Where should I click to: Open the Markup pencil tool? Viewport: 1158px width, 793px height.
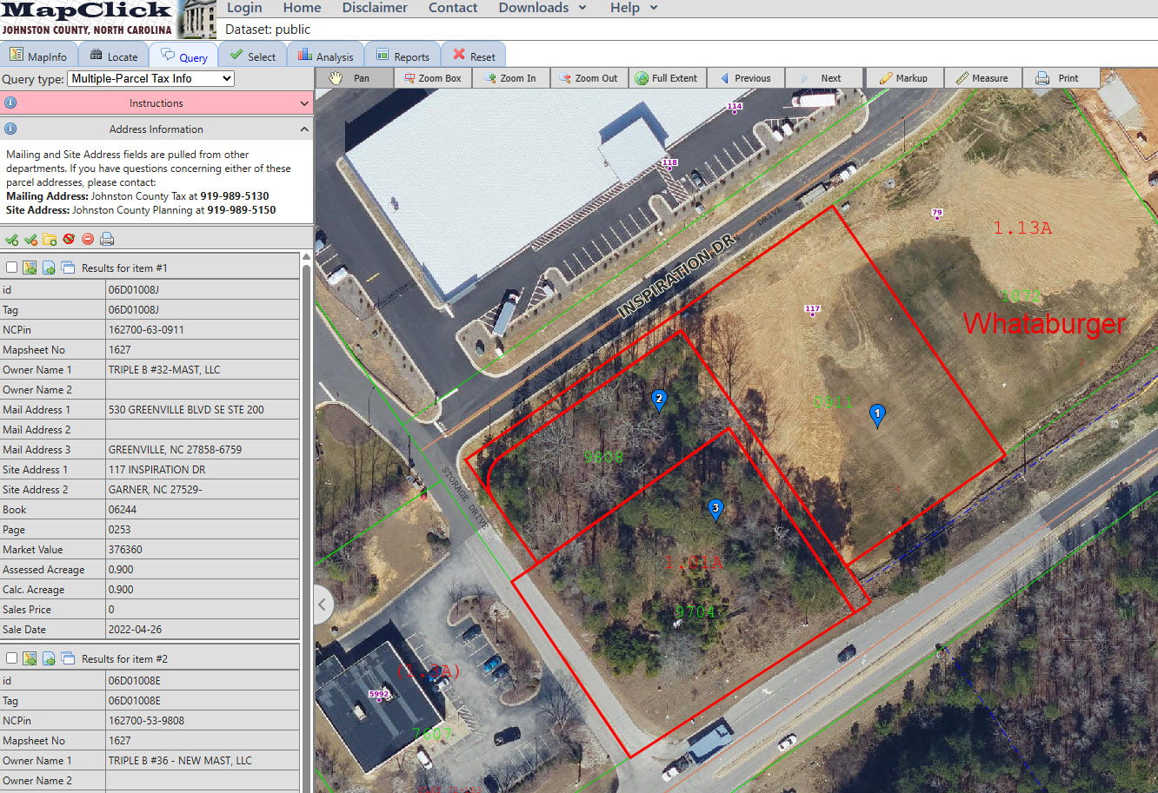[x=903, y=78]
